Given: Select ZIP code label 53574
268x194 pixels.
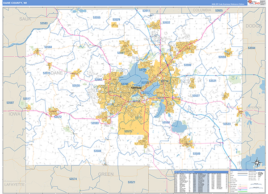Looking at the screenshot, I should (73, 179).
